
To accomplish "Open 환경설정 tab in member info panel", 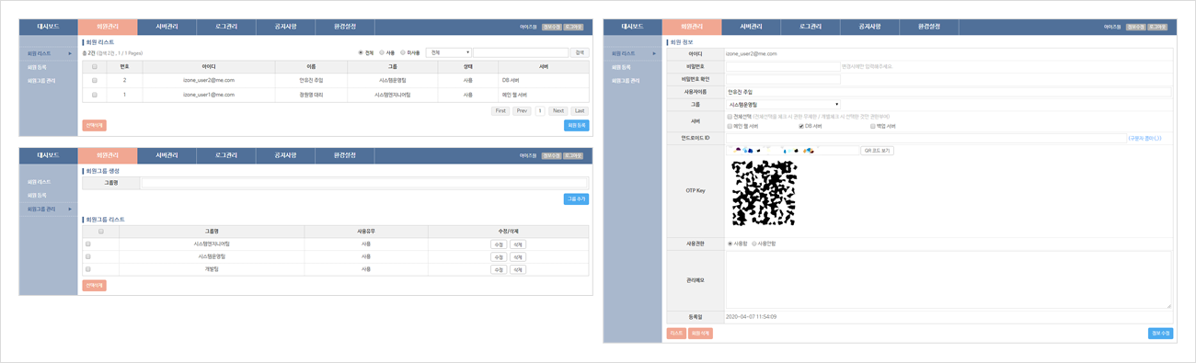I will click(929, 27).
